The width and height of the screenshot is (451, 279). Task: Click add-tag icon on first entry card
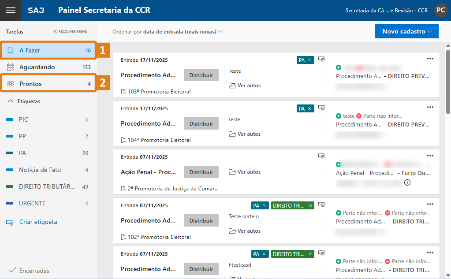coord(321,59)
